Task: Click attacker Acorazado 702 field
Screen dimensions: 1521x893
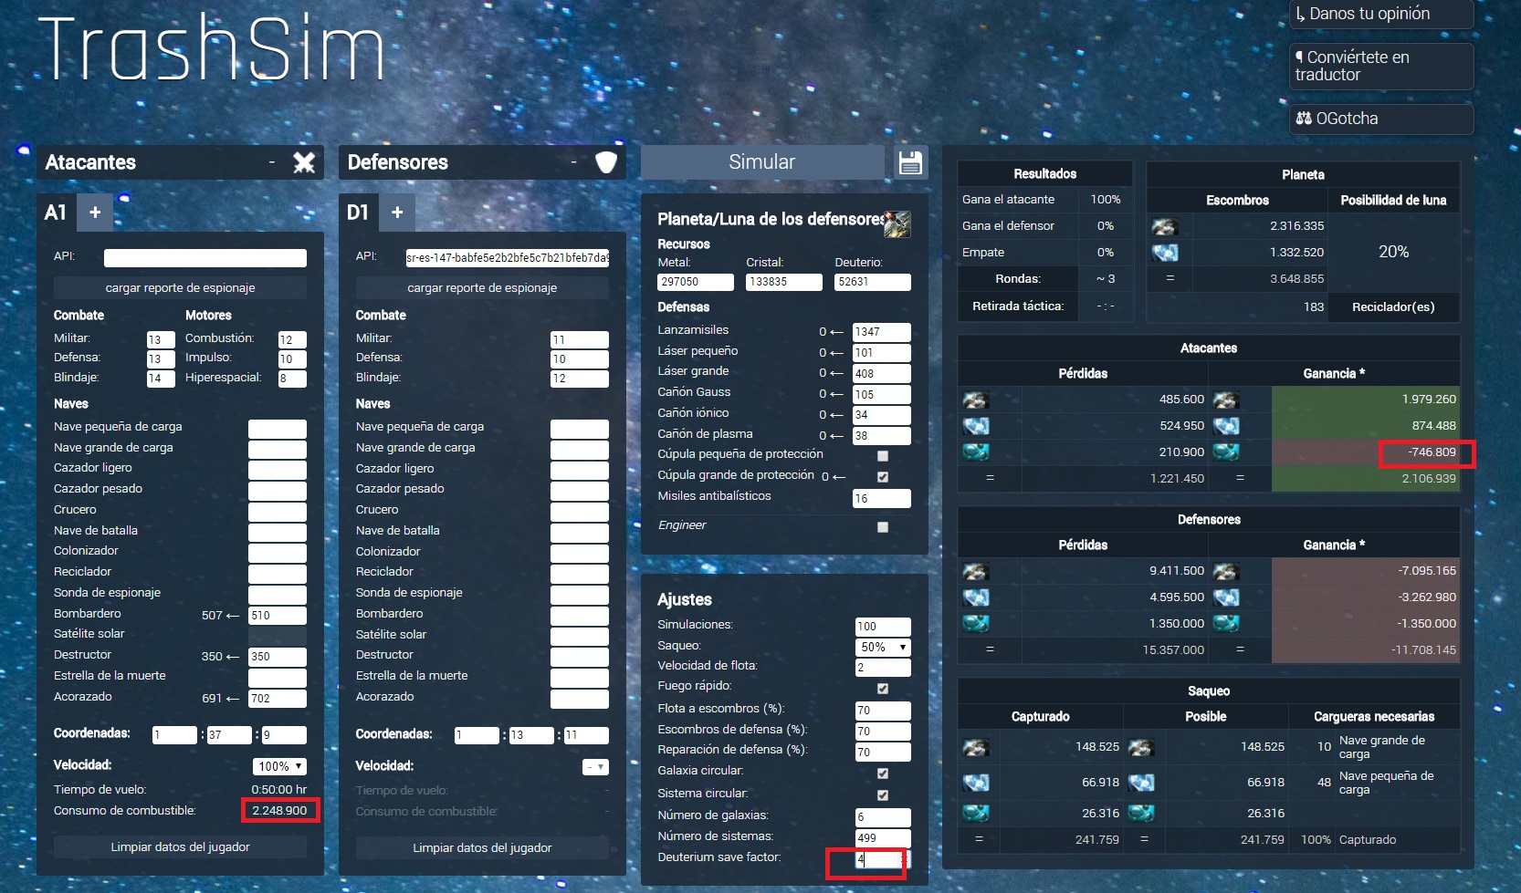Action: pos(278,699)
